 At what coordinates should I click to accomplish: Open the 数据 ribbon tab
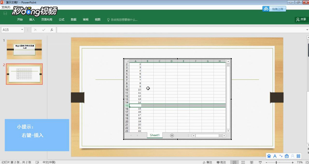(74, 19)
